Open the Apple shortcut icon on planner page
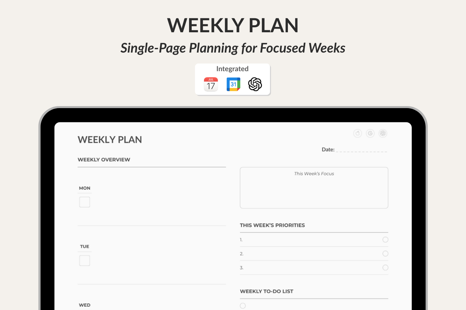 357,133
